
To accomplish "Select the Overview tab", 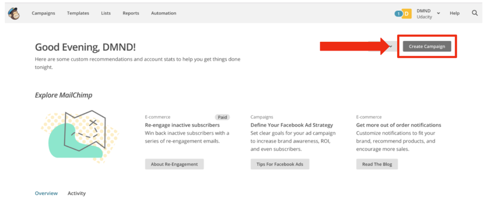I will click(46, 193).
